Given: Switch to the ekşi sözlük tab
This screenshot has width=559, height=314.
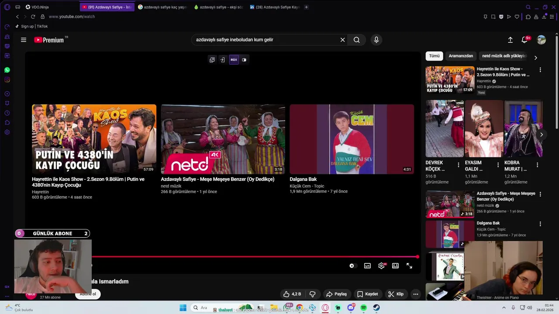Looking at the screenshot, I should click(x=218, y=7).
